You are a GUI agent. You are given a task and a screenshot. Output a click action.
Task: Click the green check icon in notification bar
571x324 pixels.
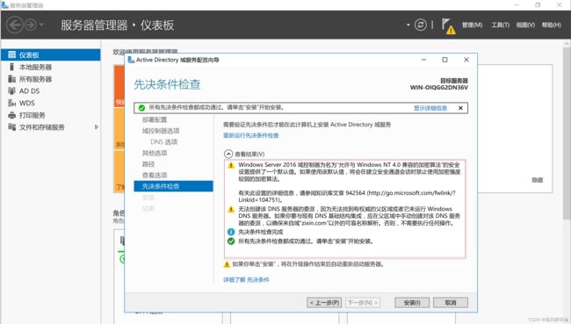(x=141, y=108)
